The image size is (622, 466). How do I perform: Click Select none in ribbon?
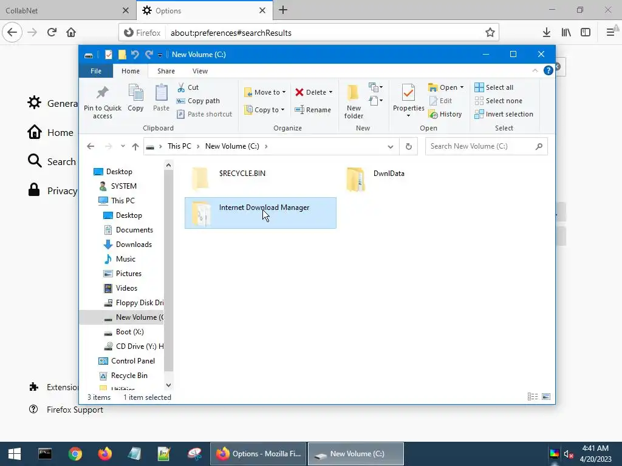(498, 101)
